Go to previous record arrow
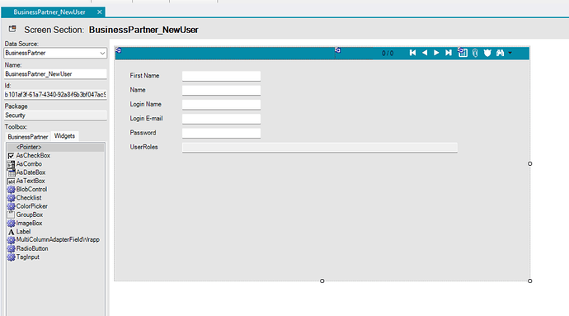569x316 pixels. pos(425,53)
